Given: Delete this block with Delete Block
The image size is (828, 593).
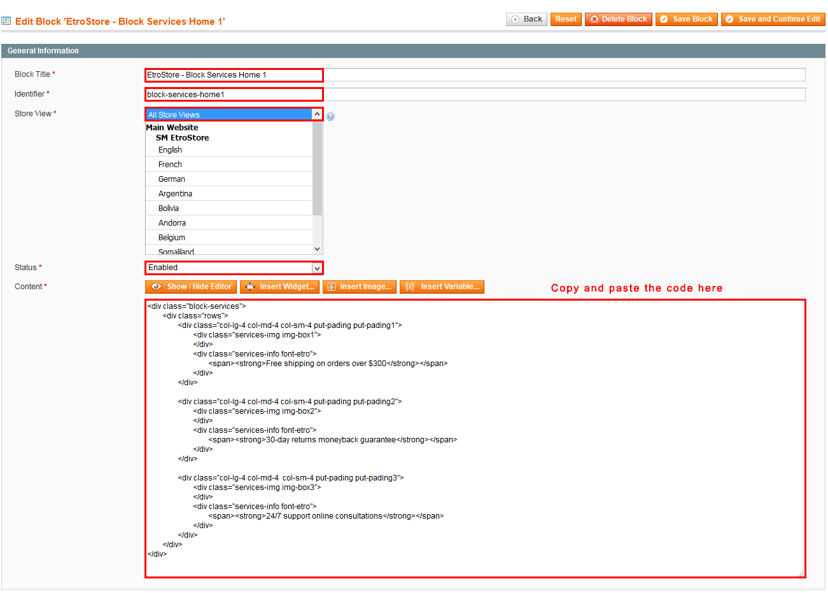Looking at the screenshot, I should coord(619,19).
